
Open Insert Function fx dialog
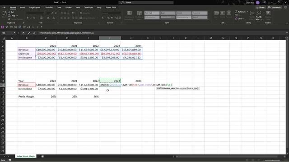tap(34, 33)
